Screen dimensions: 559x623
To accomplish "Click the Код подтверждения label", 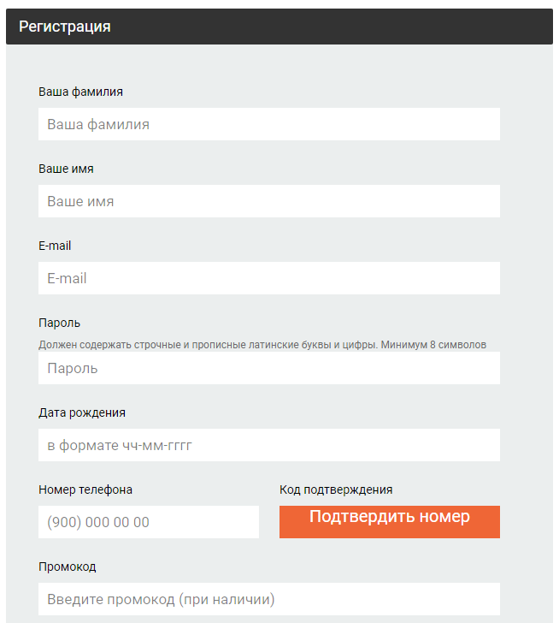I will point(336,489).
